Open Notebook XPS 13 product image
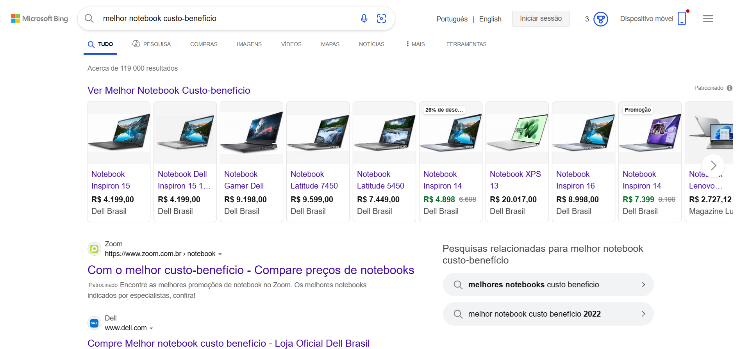741x349 pixels. pos(517,133)
